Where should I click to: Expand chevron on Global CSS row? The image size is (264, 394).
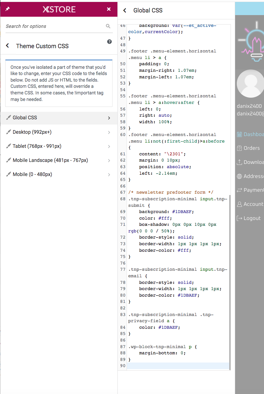pos(109,118)
